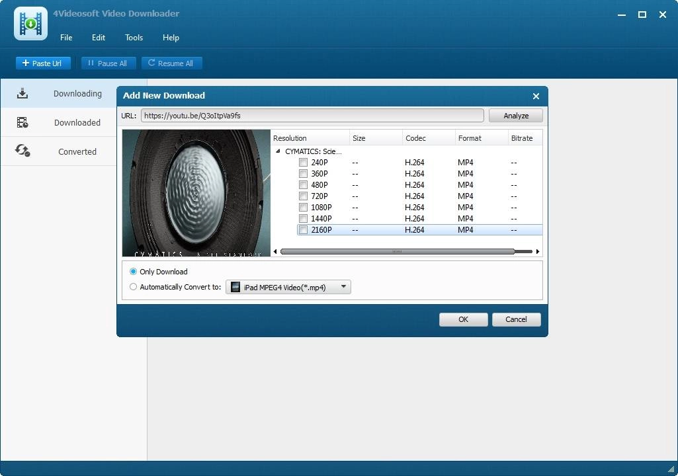Select the Only Download radio option
The image size is (678, 476).
coord(133,272)
